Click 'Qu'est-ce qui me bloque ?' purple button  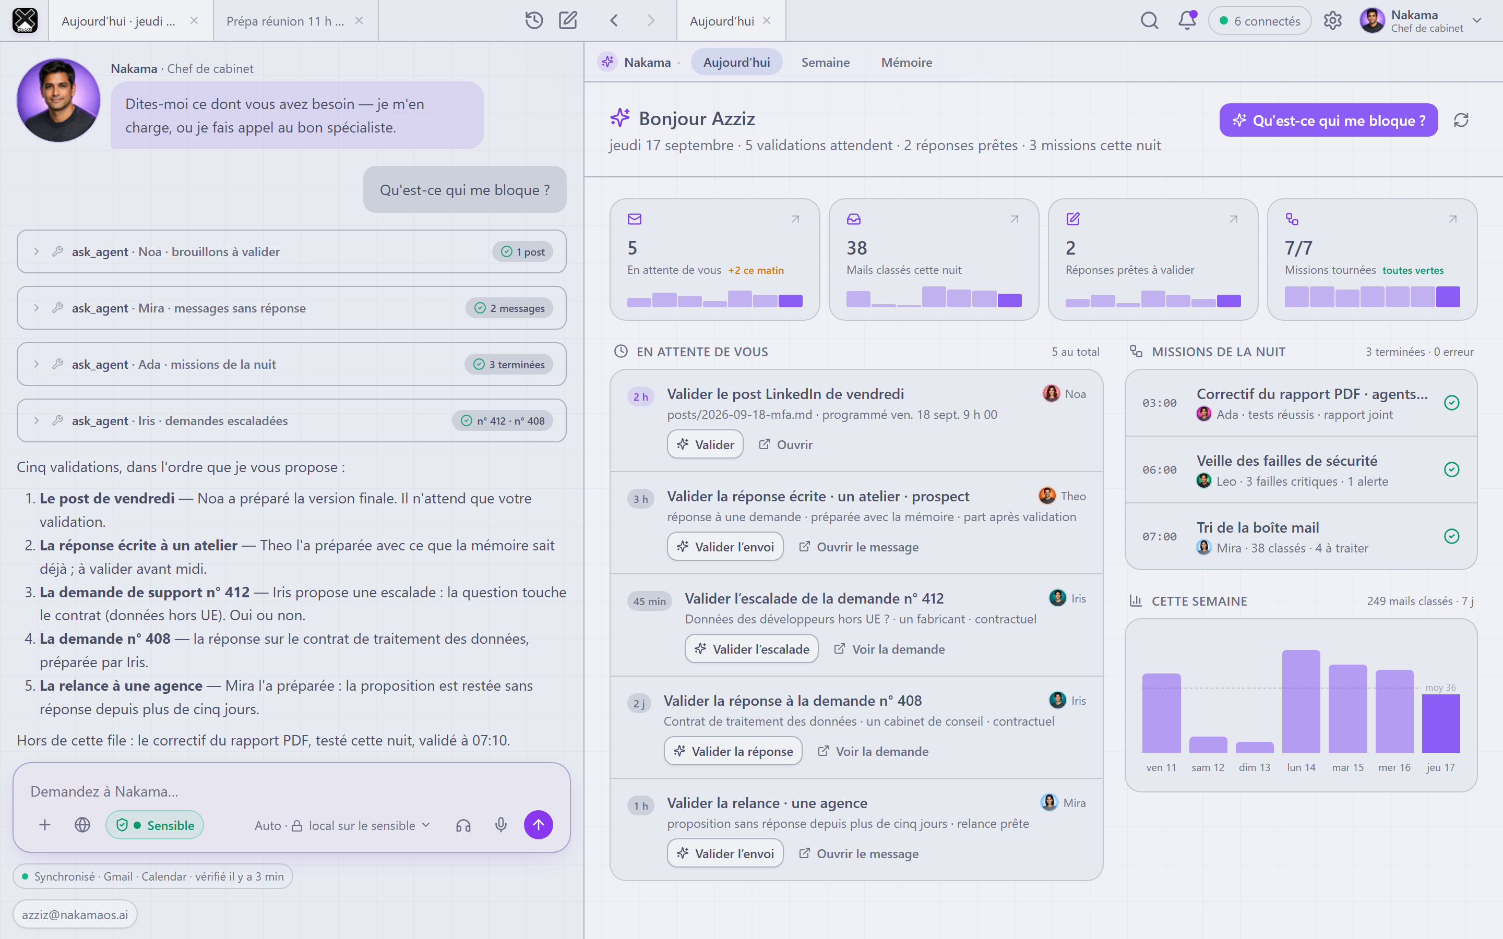1329,120
